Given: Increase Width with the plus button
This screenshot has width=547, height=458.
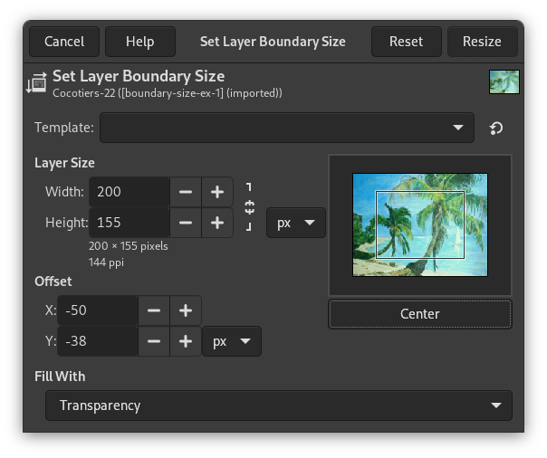Looking at the screenshot, I should [216, 192].
